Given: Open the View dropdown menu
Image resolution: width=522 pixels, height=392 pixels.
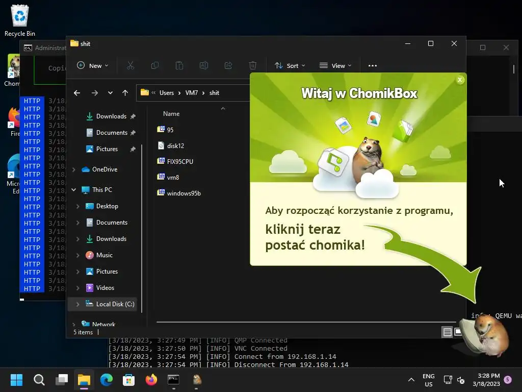Looking at the screenshot, I should [335, 66].
